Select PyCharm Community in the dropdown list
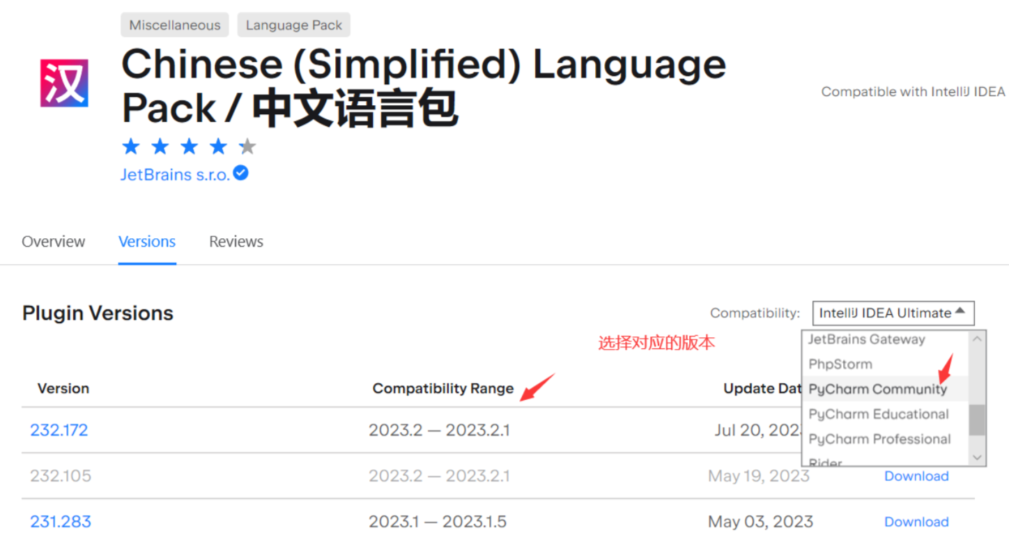 pos(886,389)
